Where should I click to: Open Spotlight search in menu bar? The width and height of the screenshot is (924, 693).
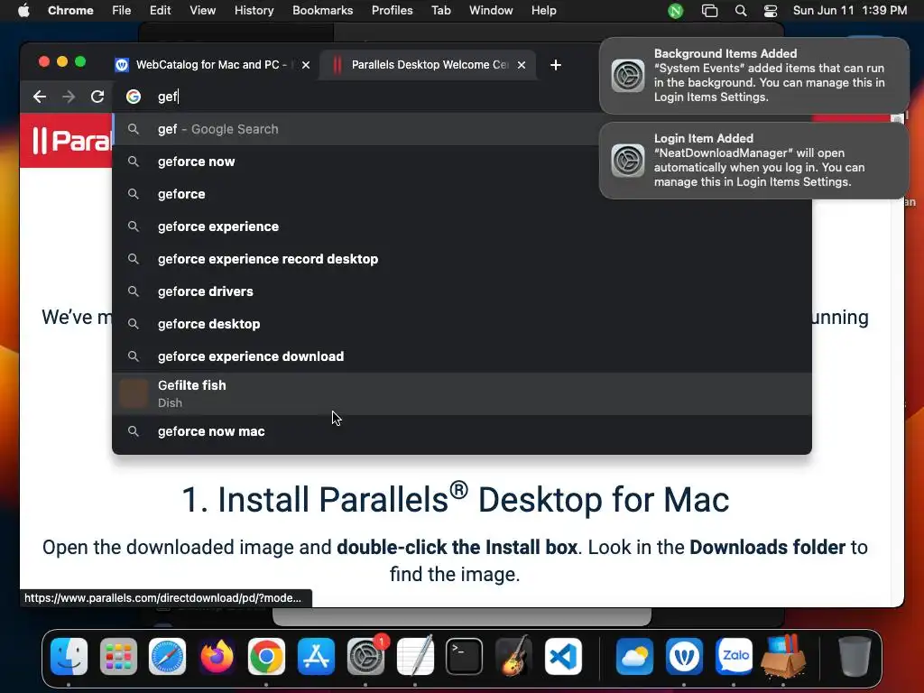pos(741,11)
